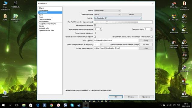Expand the FMS URL server dropdown
This screenshot has height=108, width=192.
click(118, 18)
